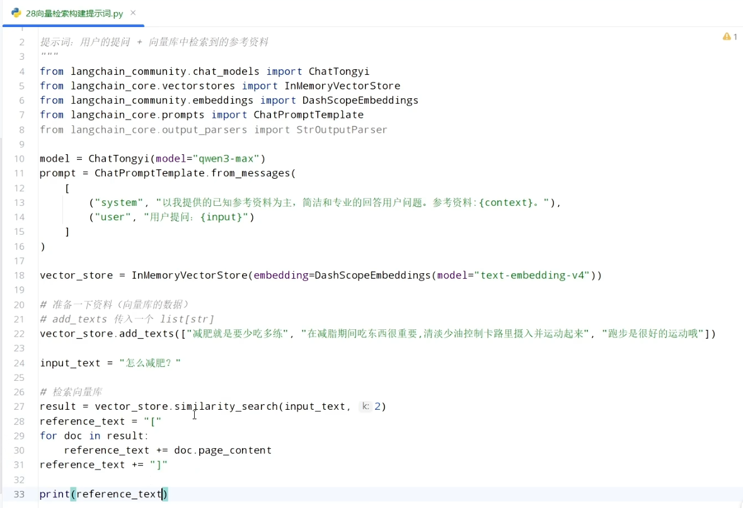The width and height of the screenshot is (743, 508).
Task: Click page_content attribute on line 30
Action: [x=235, y=450]
